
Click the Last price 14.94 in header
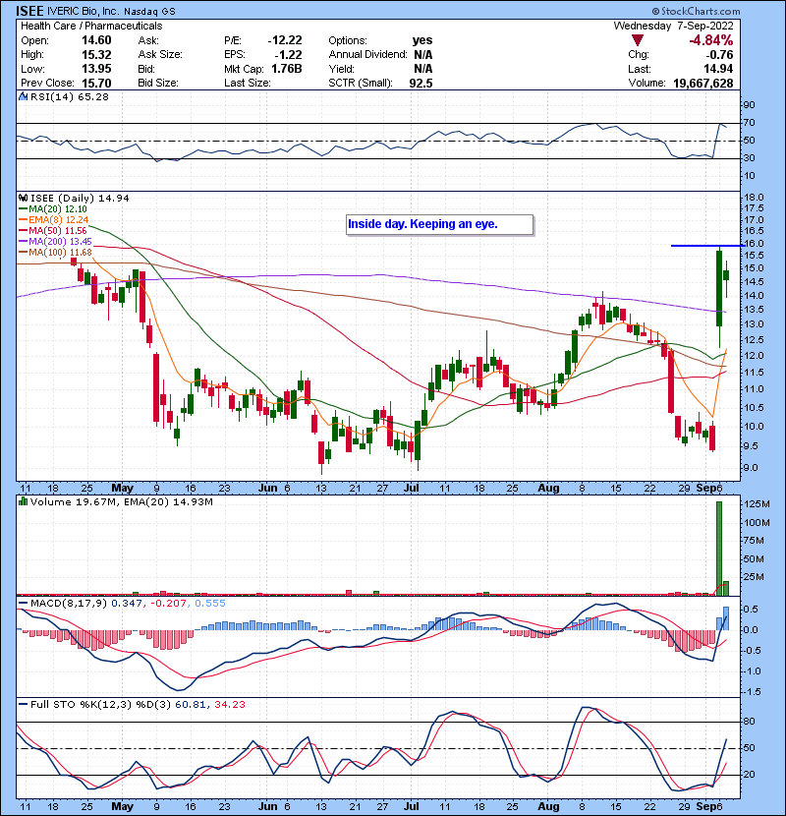(x=718, y=69)
